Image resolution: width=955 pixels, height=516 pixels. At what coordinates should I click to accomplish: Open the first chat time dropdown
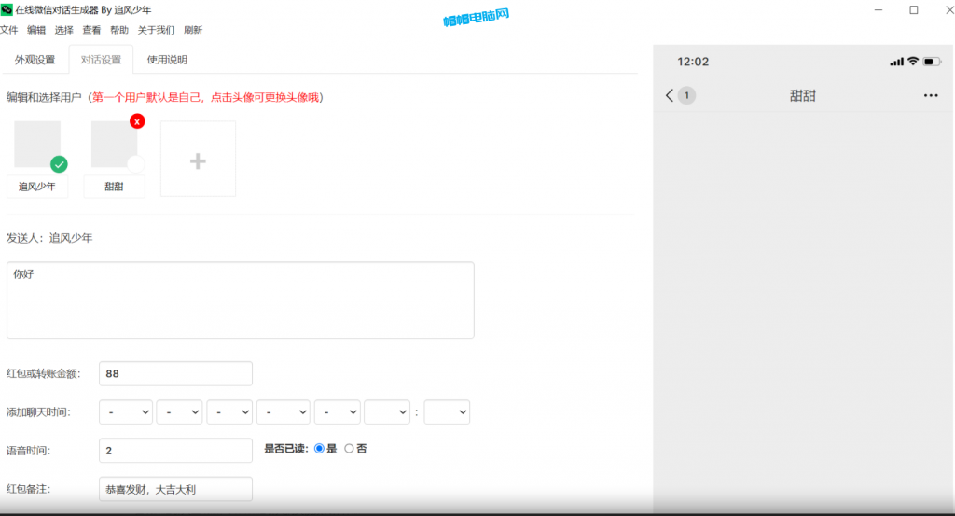126,412
